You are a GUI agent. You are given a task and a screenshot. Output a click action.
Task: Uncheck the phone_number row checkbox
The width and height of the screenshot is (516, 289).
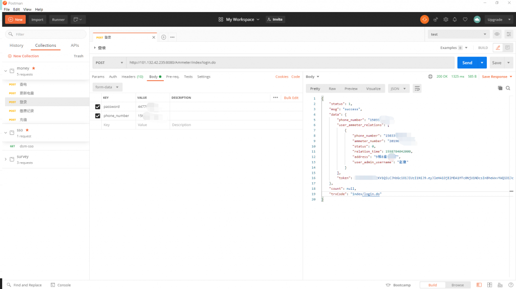(98, 116)
